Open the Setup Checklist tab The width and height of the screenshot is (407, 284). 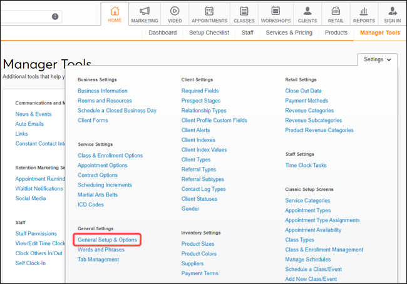(x=209, y=33)
